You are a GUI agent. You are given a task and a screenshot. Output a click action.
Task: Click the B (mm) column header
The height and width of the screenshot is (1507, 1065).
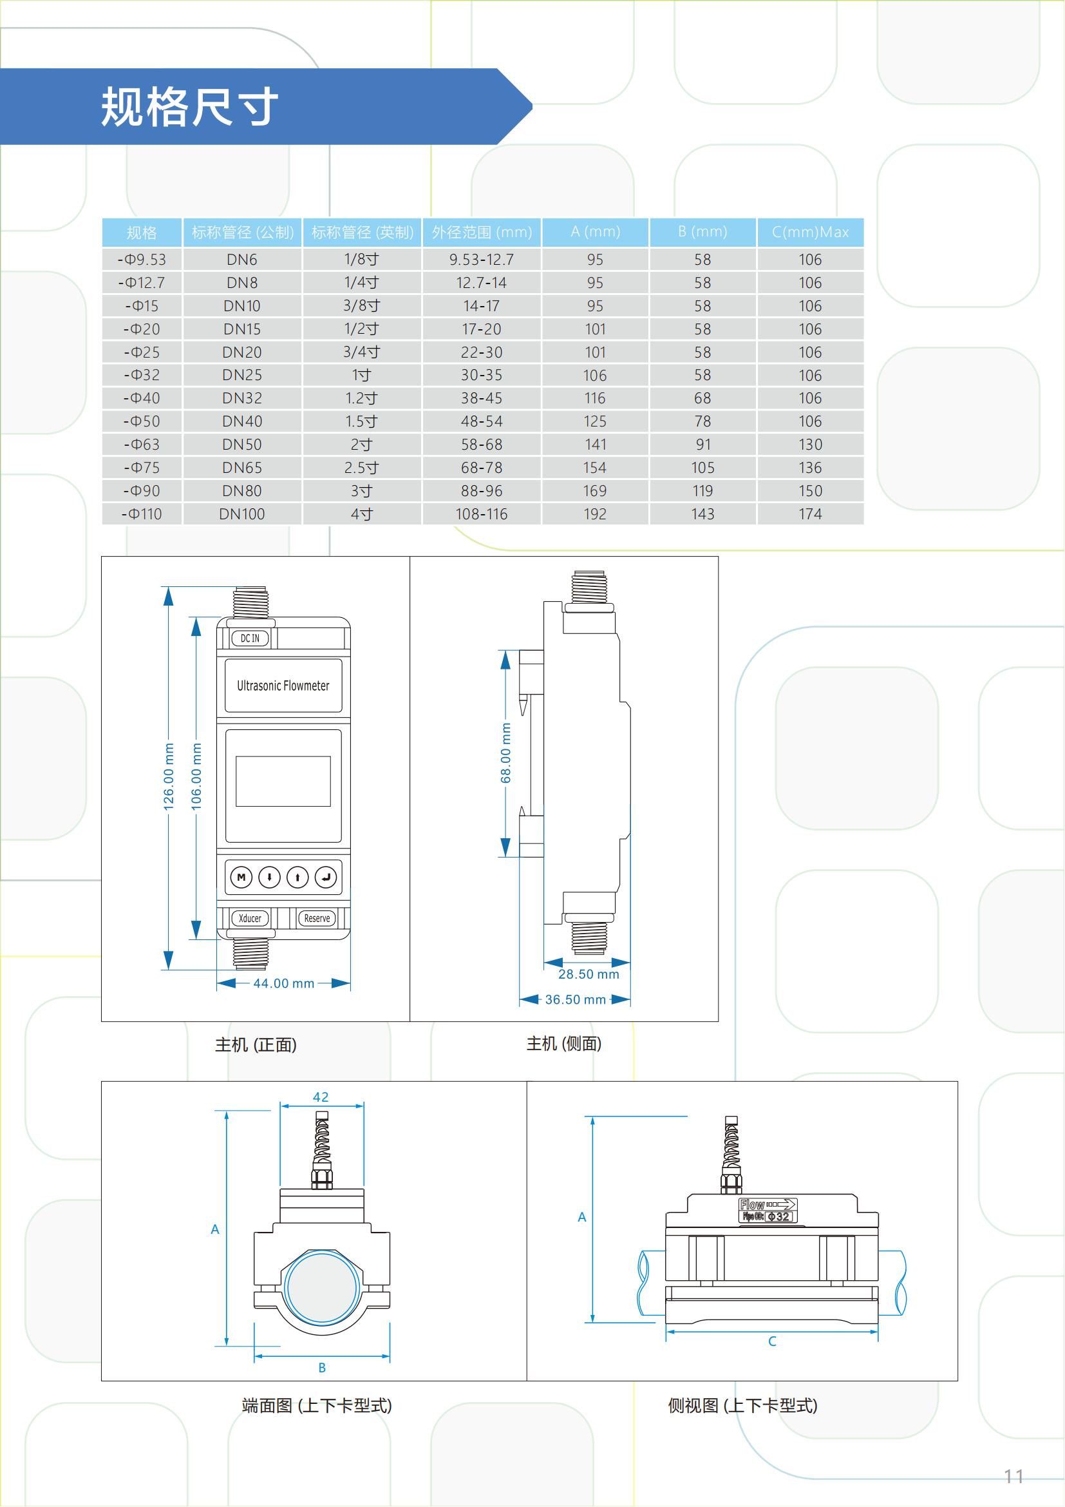pos(702,232)
